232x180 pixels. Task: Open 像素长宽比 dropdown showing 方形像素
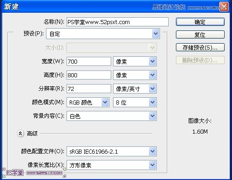pyautogui.click(x=112, y=165)
